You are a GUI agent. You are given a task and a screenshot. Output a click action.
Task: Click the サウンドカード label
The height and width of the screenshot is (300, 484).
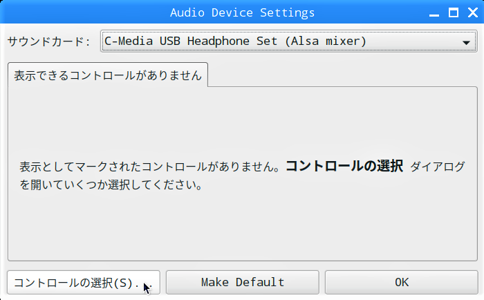click(x=48, y=41)
